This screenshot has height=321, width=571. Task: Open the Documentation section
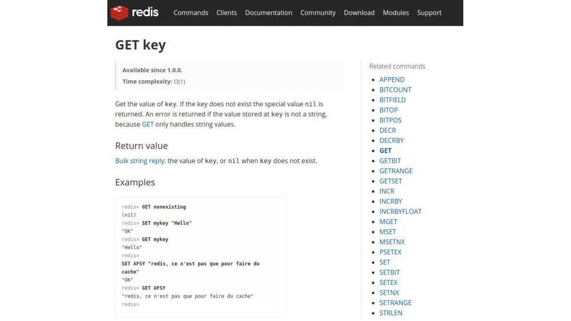click(268, 12)
